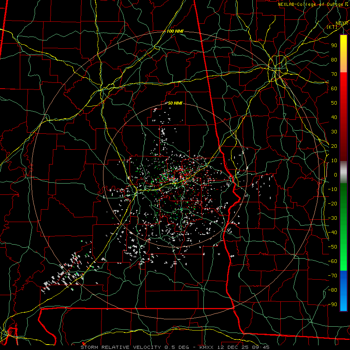
Task: Select the -40 value on the velocity scale
Action: [x=332, y=233]
